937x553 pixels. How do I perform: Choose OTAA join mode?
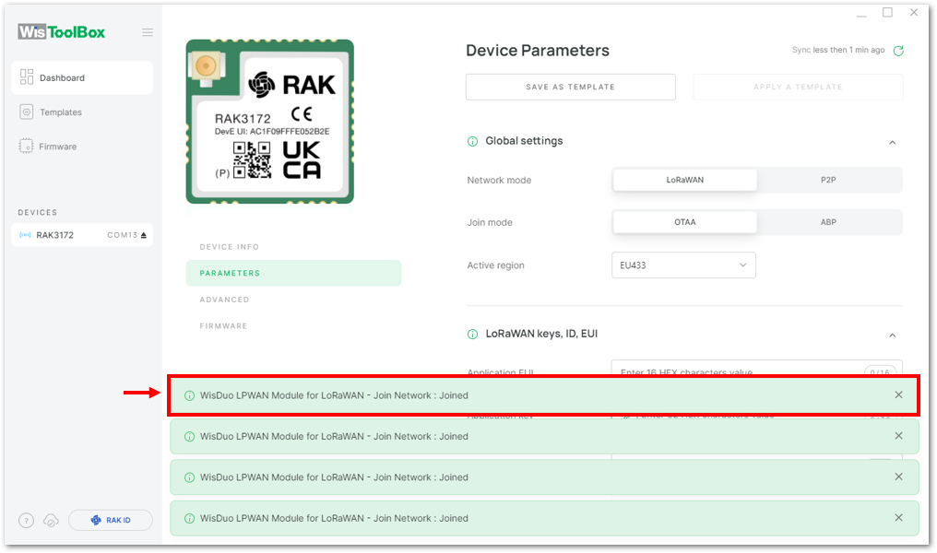(685, 222)
